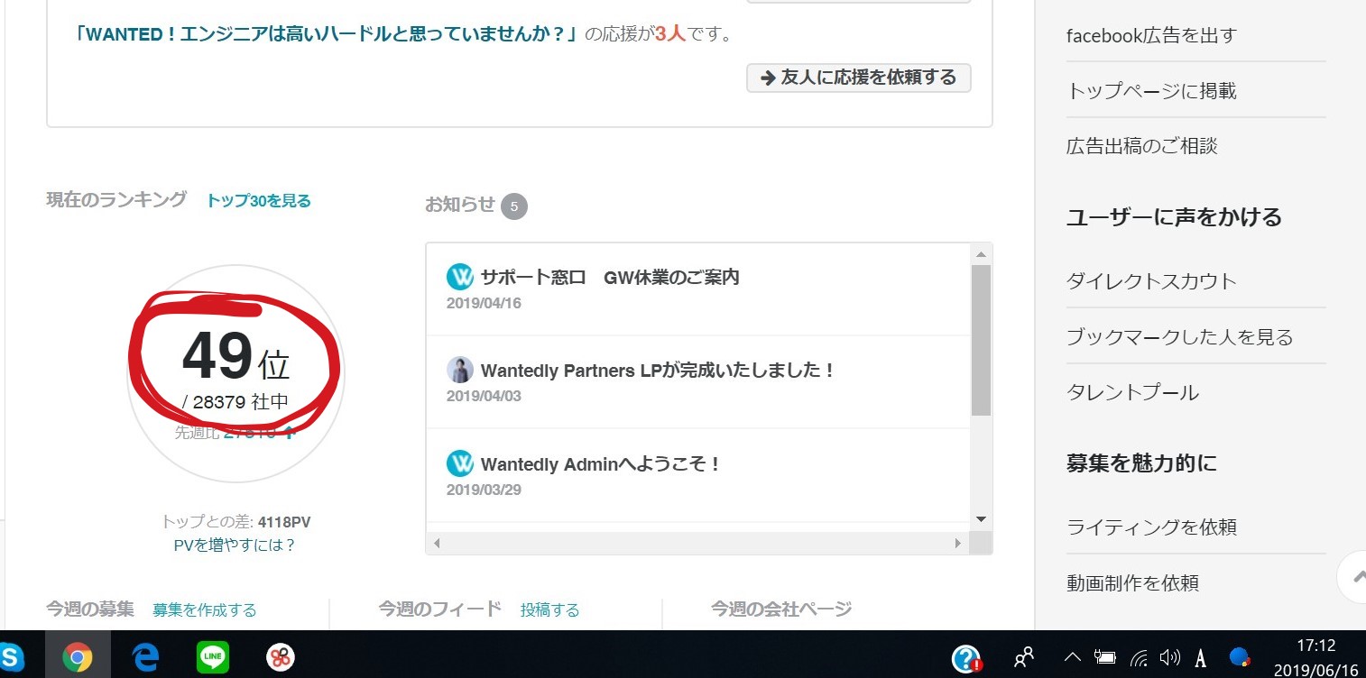1366x678 pixels.
Task: Check battery status in the tray
Action: [1105, 657]
